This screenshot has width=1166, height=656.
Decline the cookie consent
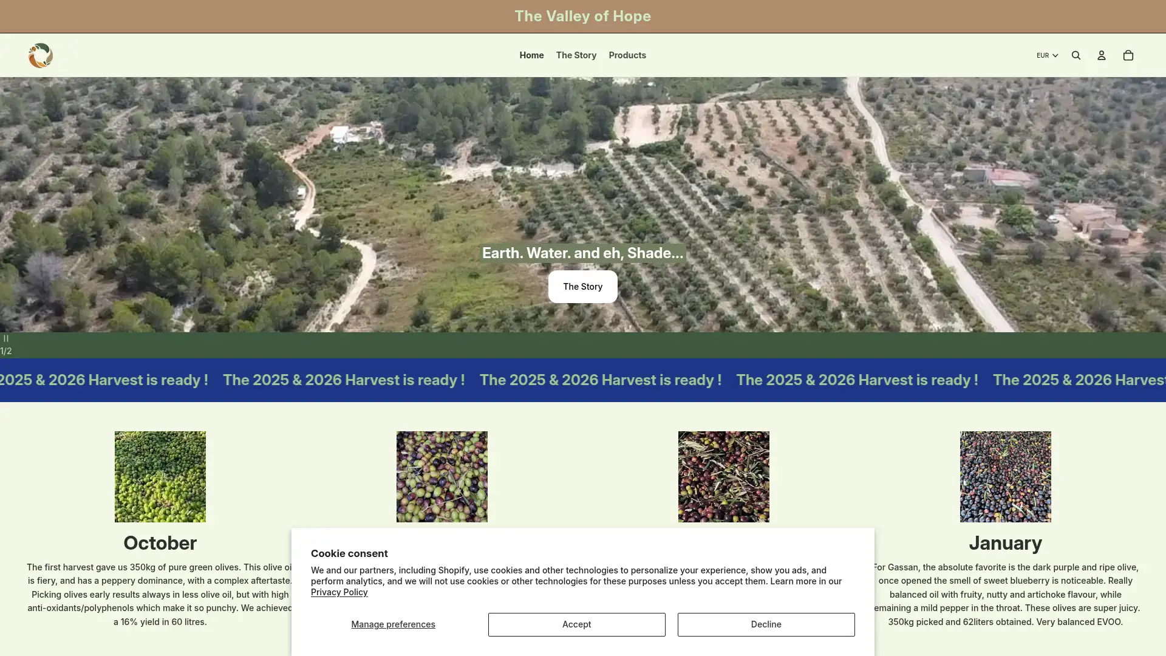[766, 624]
